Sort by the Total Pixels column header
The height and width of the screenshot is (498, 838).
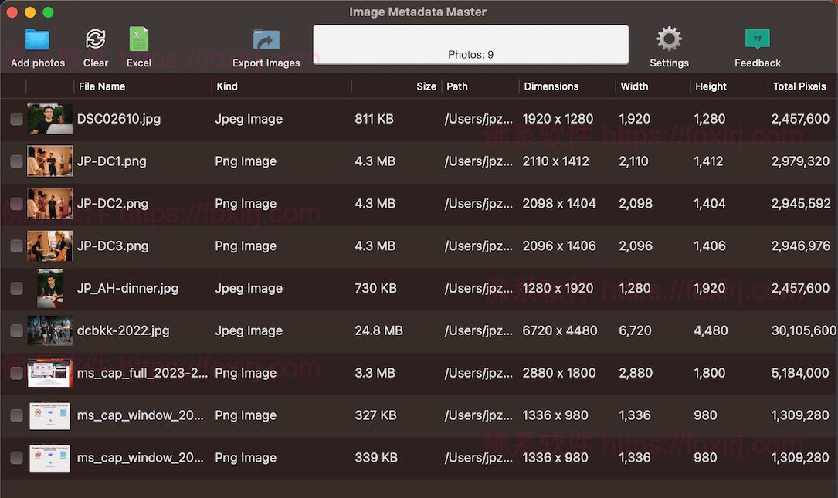(799, 86)
